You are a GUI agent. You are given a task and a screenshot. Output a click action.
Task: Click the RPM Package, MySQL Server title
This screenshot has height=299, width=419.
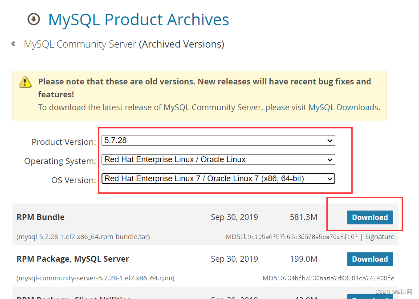(73, 259)
